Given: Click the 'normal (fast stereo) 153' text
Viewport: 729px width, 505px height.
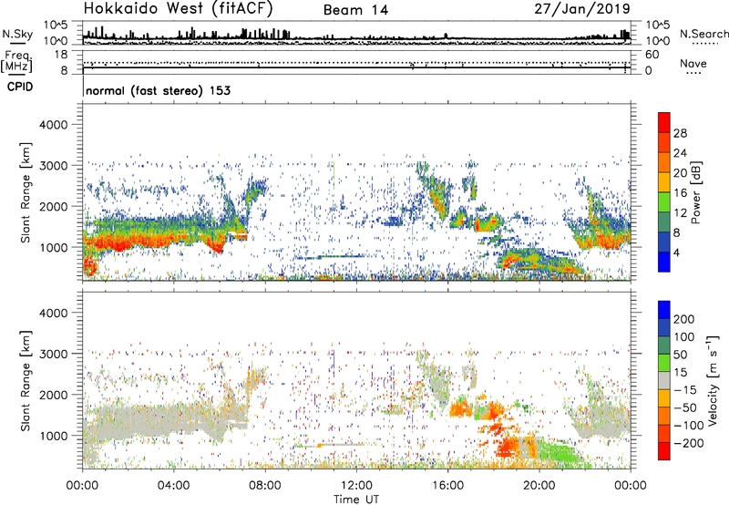Looking at the screenshot, I should tap(158, 90).
